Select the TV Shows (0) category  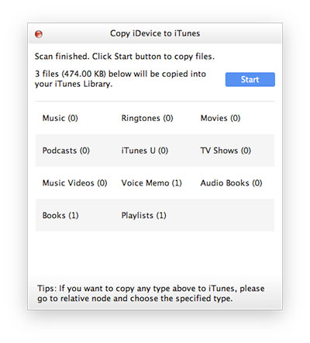coord(226,151)
